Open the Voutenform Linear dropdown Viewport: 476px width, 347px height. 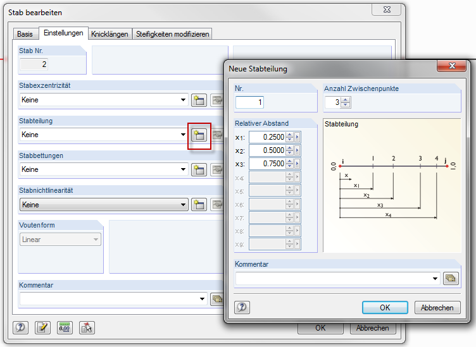pyautogui.click(x=96, y=240)
